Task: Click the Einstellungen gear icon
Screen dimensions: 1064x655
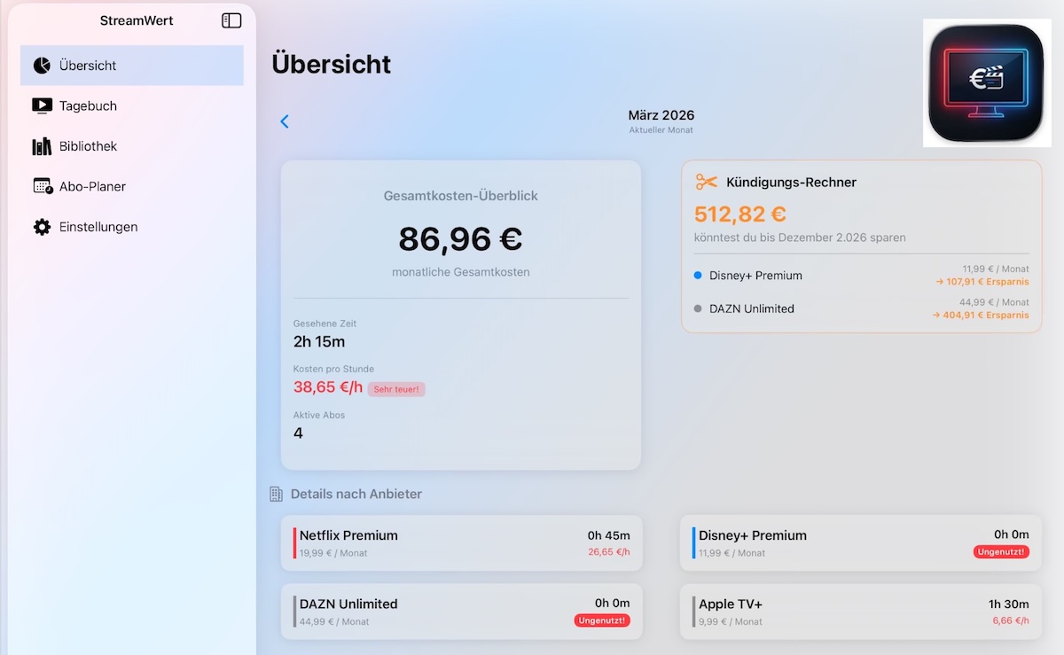Action: pos(42,227)
